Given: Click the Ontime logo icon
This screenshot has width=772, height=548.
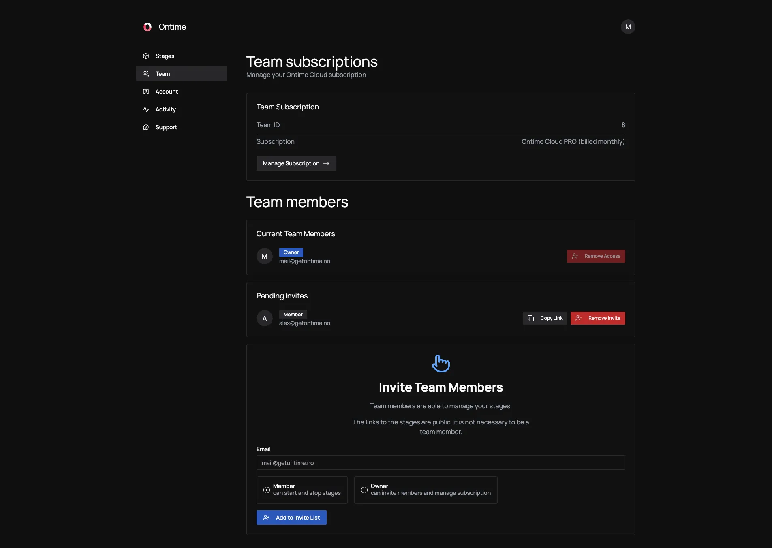Looking at the screenshot, I should 148,27.
